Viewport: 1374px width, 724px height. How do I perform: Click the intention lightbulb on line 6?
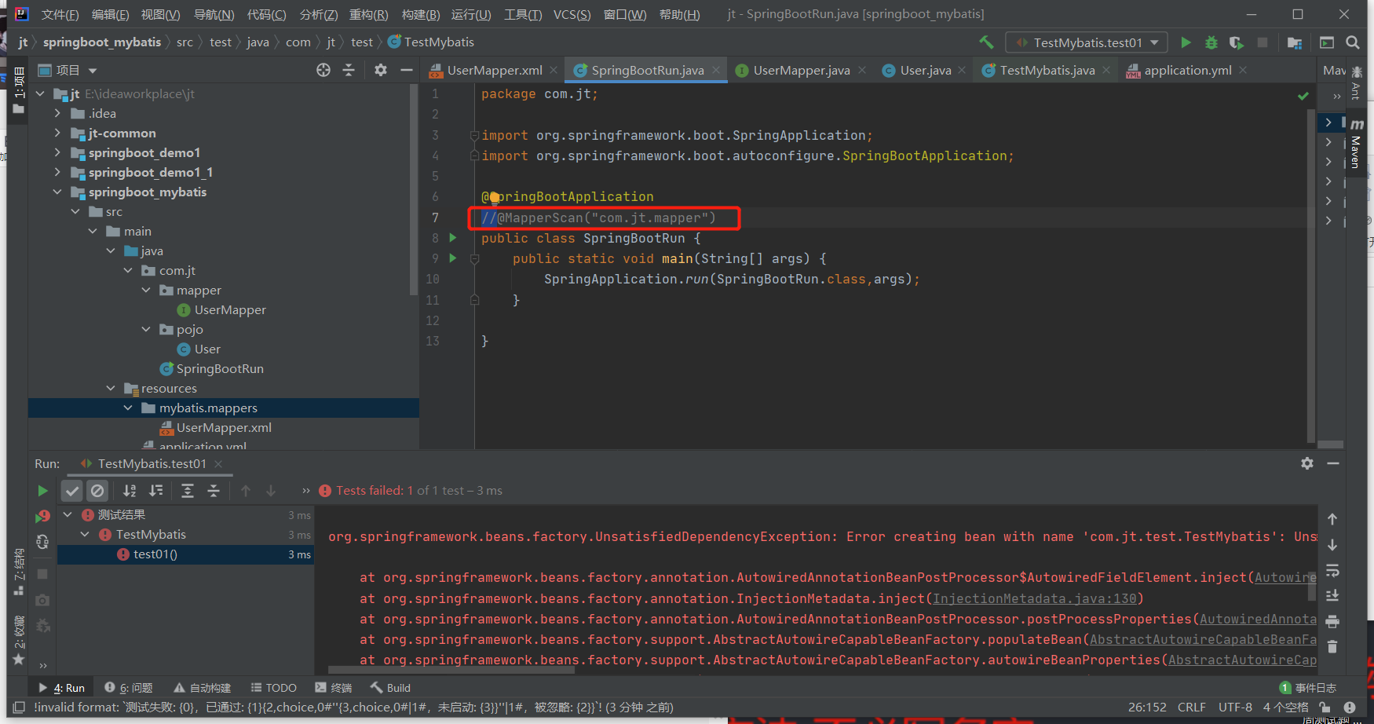pos(495,197)
